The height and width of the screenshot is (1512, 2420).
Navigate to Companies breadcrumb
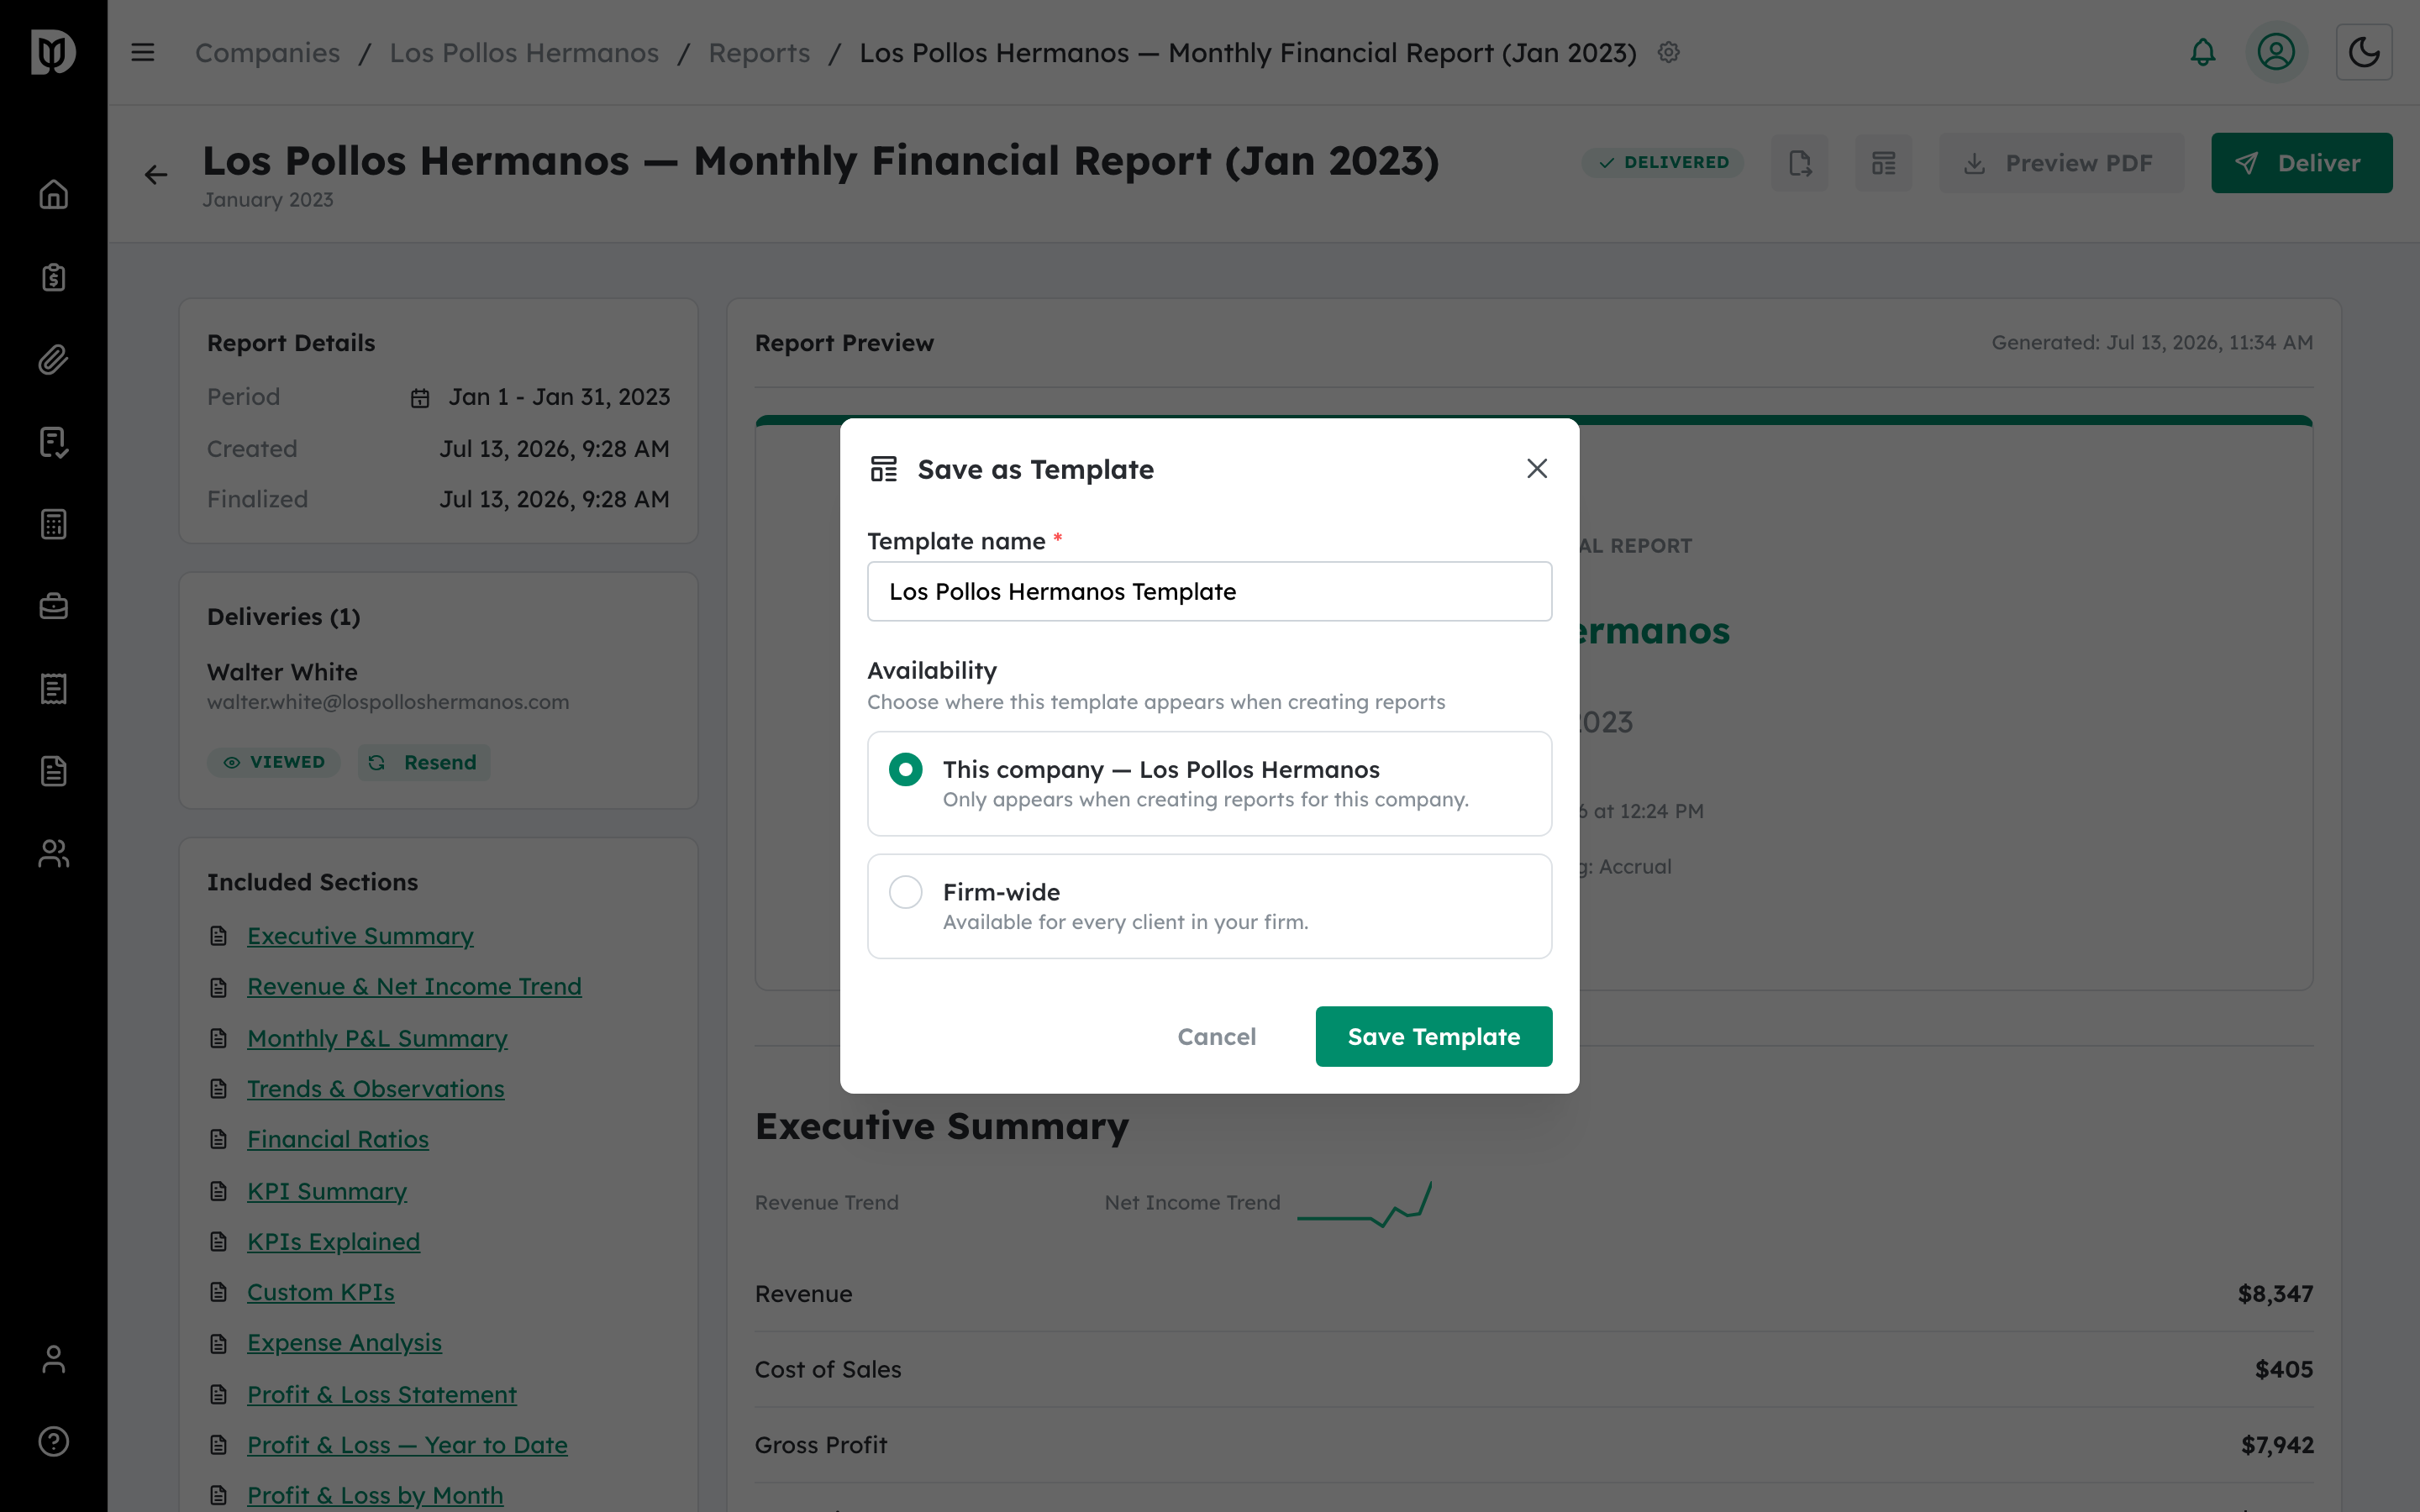tap(267, 53)
